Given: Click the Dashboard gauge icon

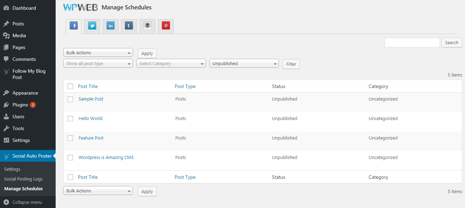Looking at the screenshot, I should (x=6, y=8).
